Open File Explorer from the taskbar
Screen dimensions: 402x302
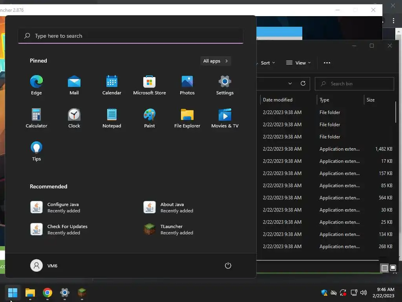pos(30,292)
